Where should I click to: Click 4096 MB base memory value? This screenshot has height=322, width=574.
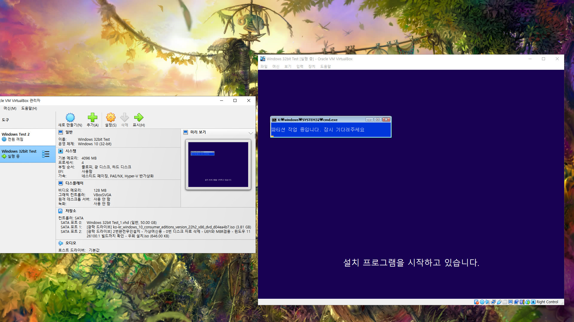[89, 158]
